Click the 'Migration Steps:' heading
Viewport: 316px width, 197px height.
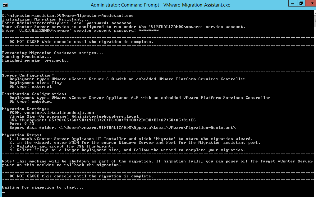(22, 135)
